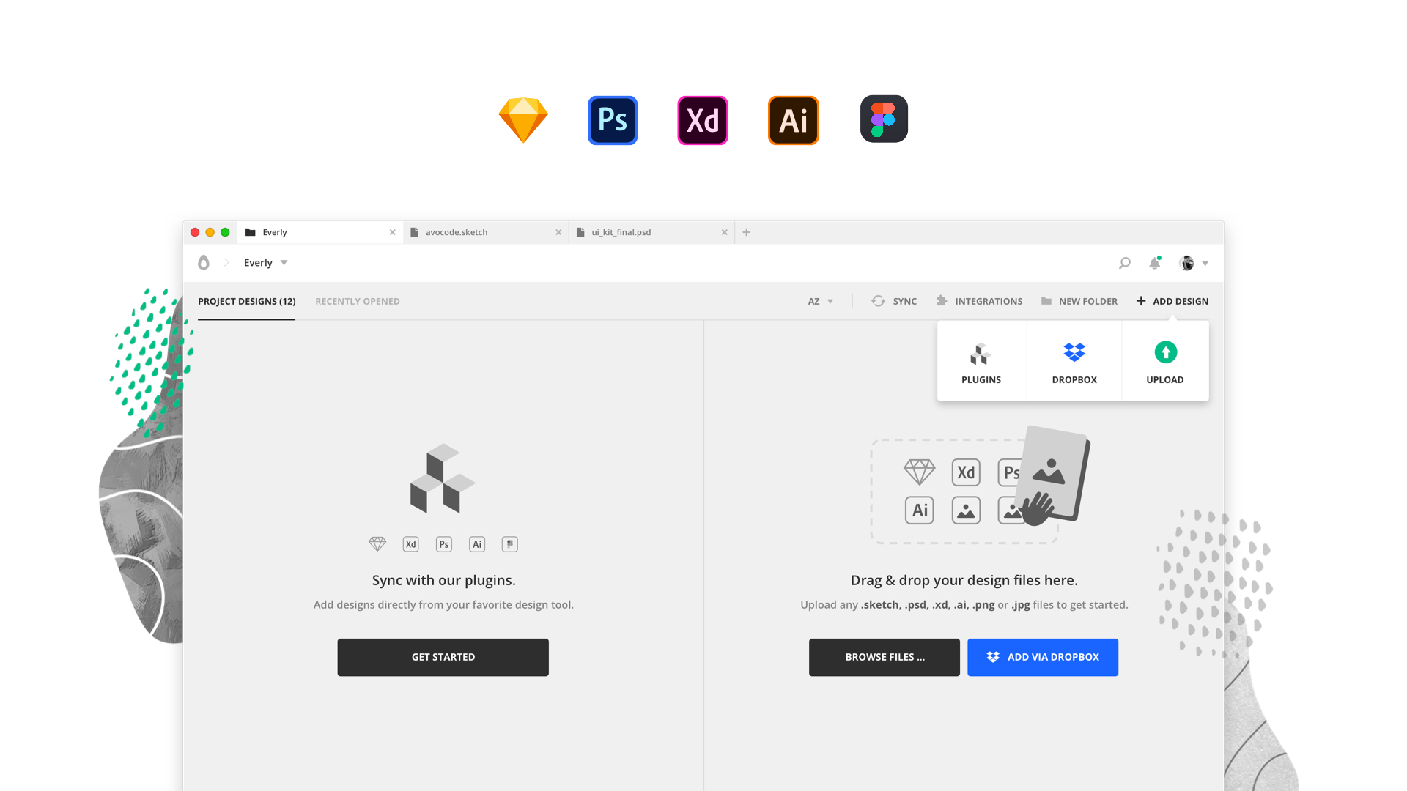Click the Illustrator Ai logo at top
1407x791 pixels.
click(793, 120)
